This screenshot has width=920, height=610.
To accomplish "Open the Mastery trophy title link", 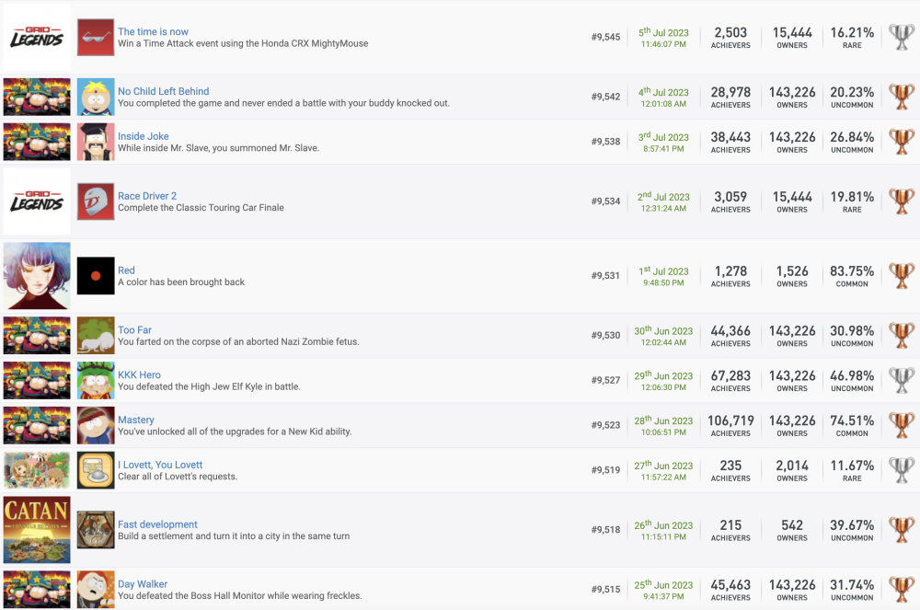I will [x=135, y=420].
